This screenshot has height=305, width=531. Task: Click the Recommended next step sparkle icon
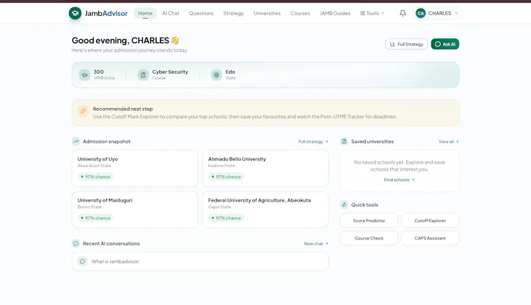(83, 111)
